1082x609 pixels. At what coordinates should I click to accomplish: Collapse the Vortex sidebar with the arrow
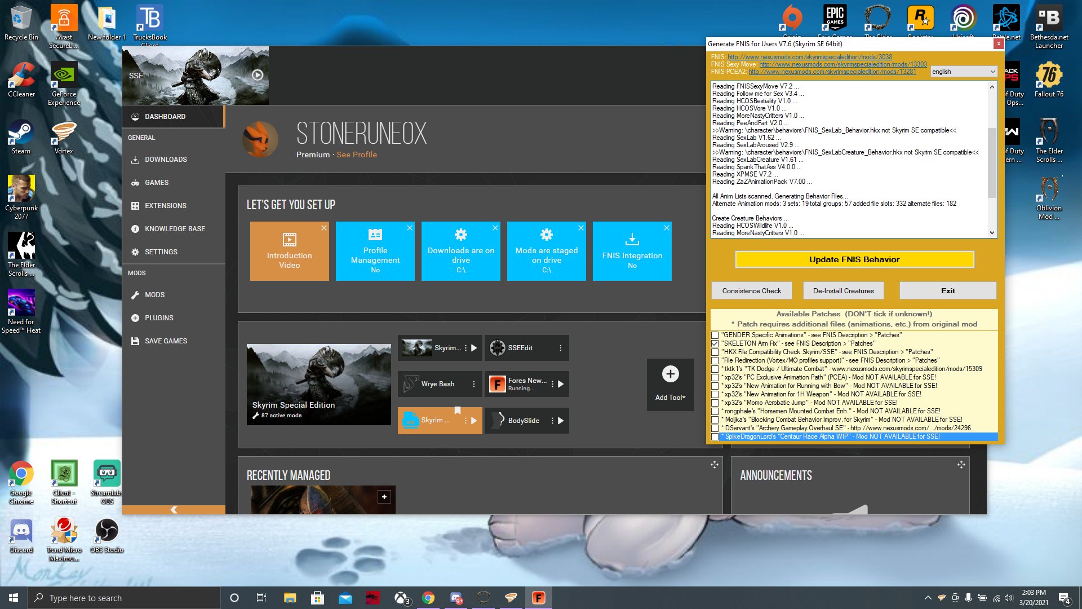pyautogui.click(x=174, y=510)
